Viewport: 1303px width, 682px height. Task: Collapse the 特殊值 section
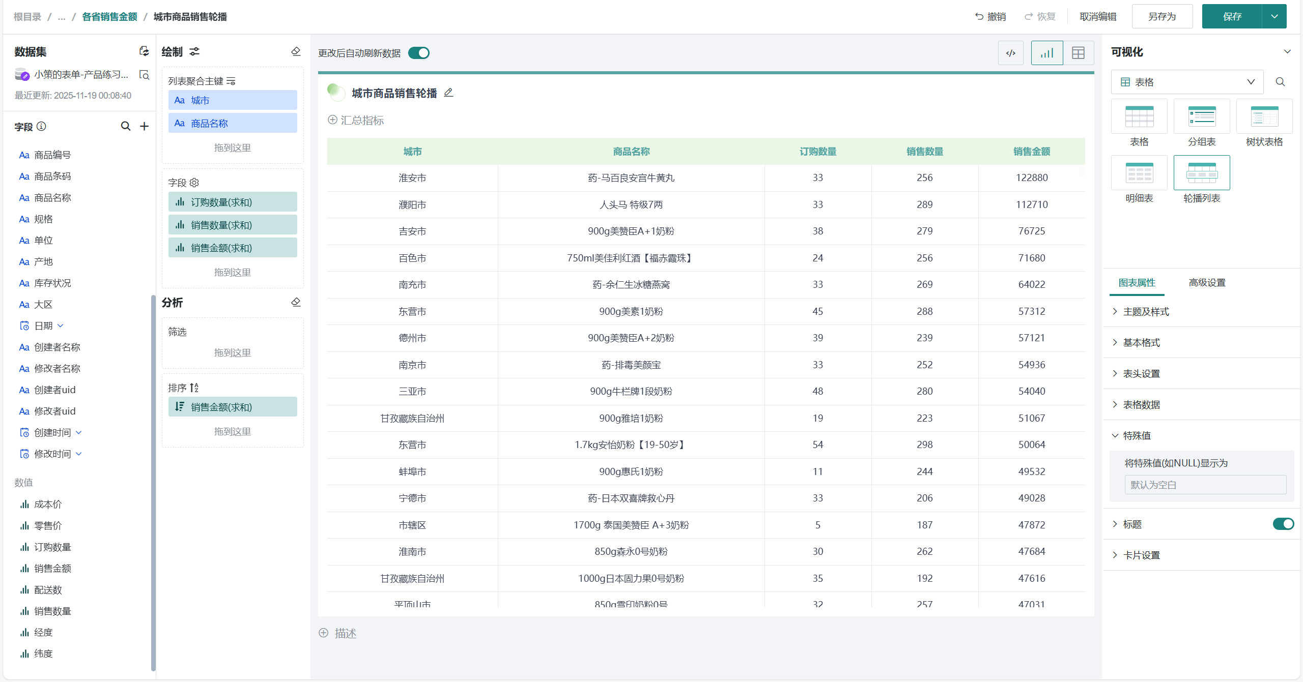click(x=1137, y=436)
